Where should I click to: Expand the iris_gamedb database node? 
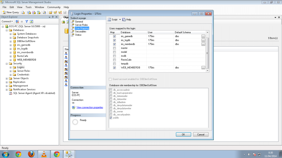coord(11,45)
